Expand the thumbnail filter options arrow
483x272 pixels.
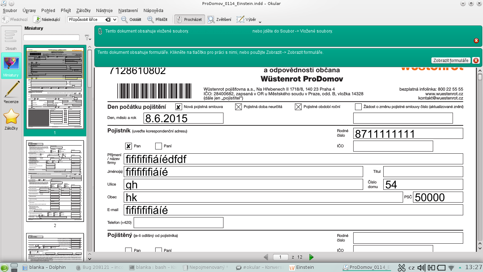coord(87,38)
